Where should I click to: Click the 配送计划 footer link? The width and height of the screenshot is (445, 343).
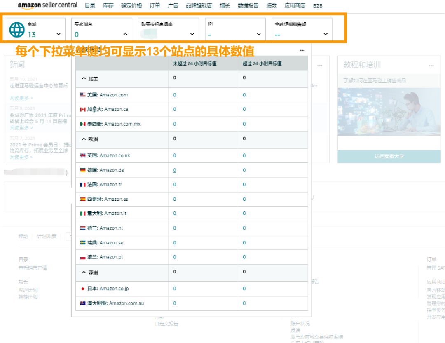tap(28, 290)
